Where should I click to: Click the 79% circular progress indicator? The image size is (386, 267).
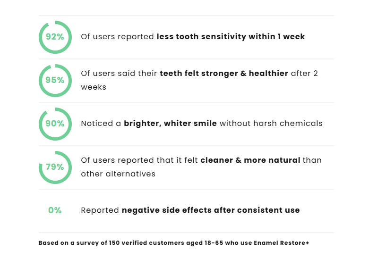tap(55, 167)
